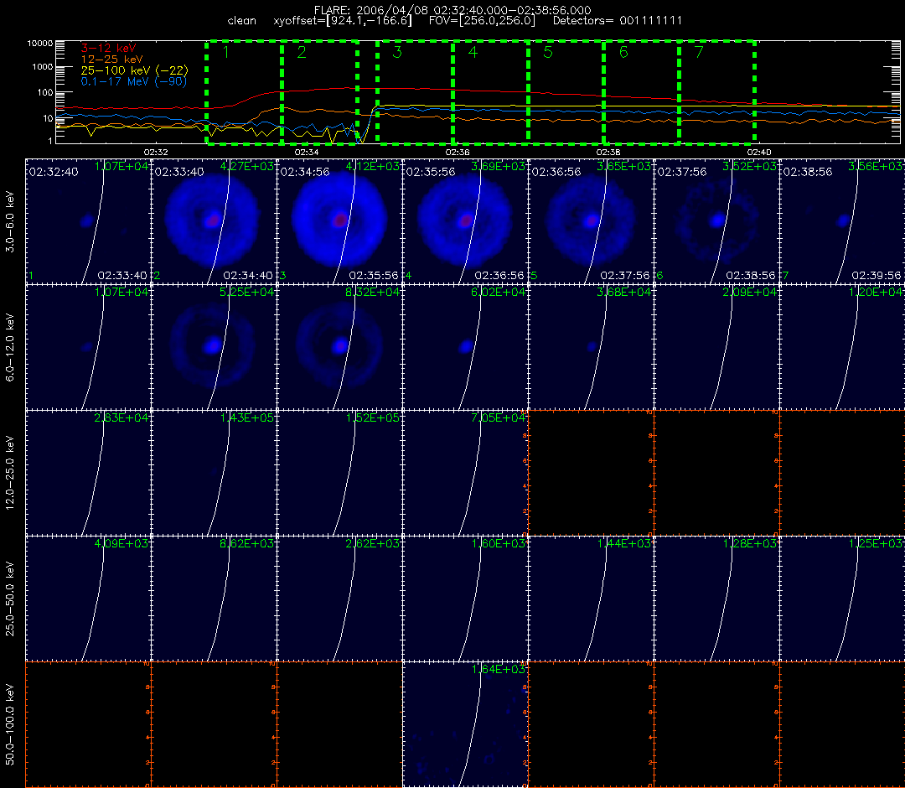Click the source blob in 6.0-12.0 keV 3.68E+04 image

[592, 346]
